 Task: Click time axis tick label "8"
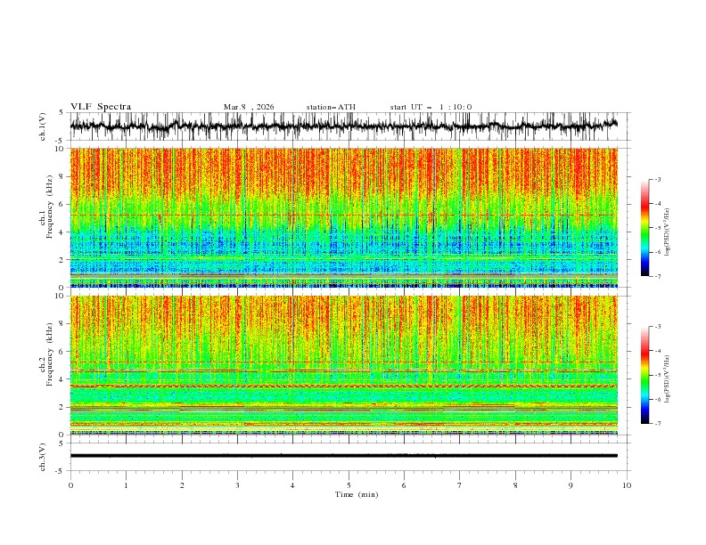coord(515,485)
